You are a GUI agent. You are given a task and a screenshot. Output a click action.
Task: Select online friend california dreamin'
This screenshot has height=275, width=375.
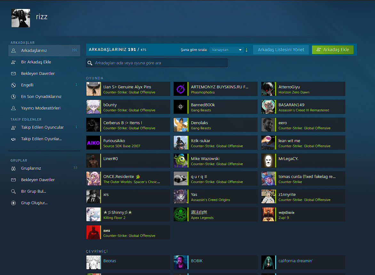point(303,262)
